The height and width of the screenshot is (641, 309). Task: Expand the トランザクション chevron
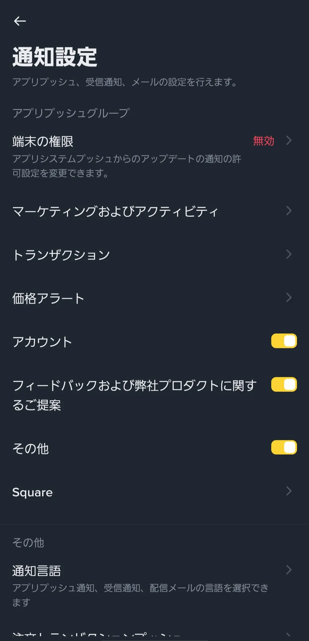289,254
